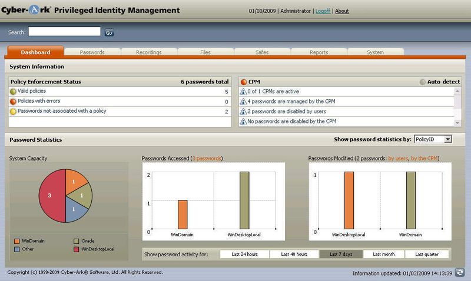Click '0 of 1 CPMs are active' text
The width and height of the screenshot is (471, 281).
point(273,92)
